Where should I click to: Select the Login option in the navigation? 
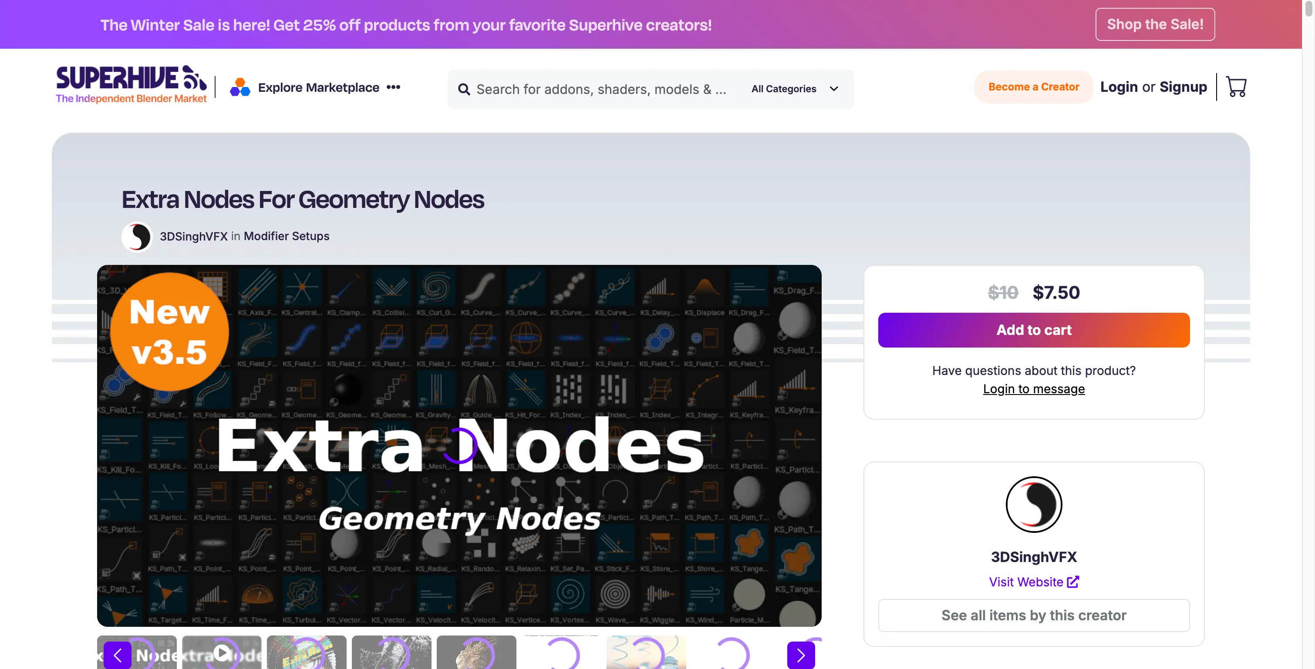pyautogui.click(x=1119, y=87)
